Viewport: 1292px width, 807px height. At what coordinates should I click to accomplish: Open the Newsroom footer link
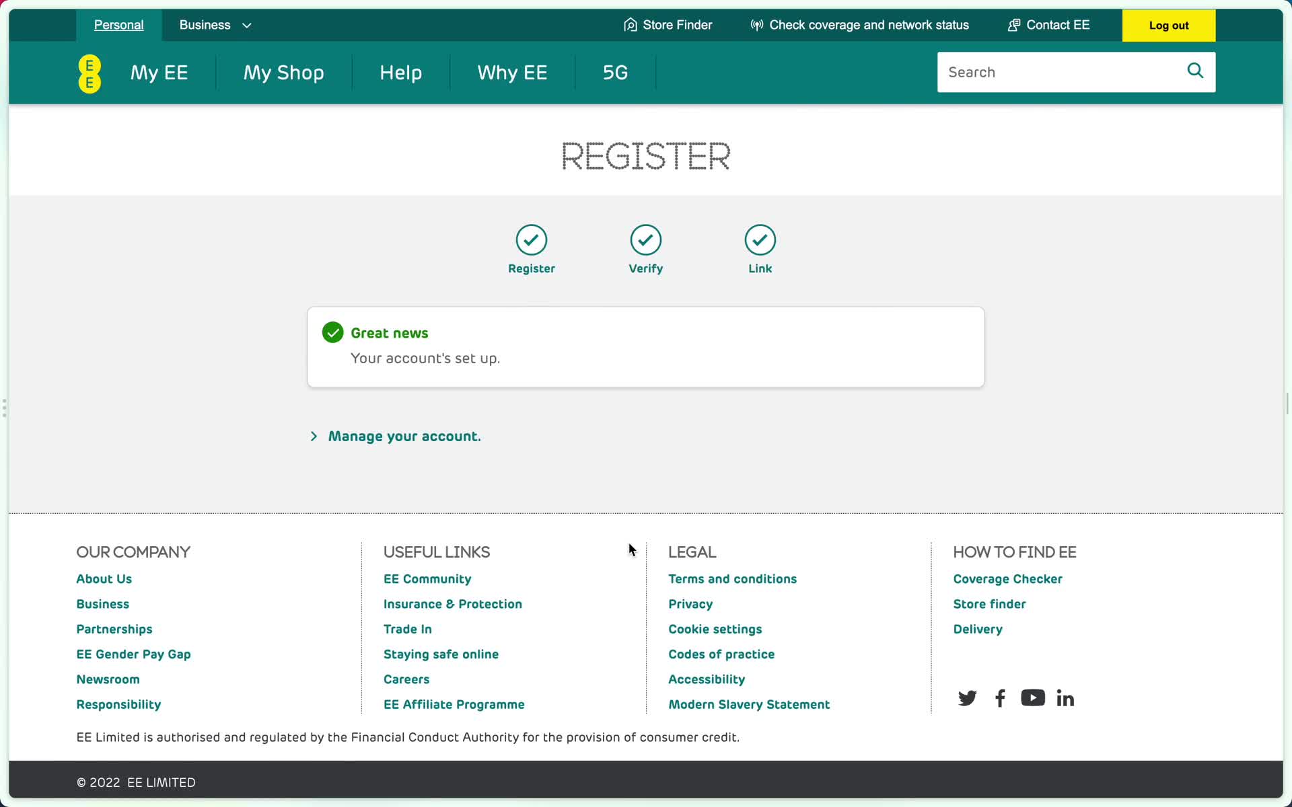pyautogui.click(x=108, y=679)
